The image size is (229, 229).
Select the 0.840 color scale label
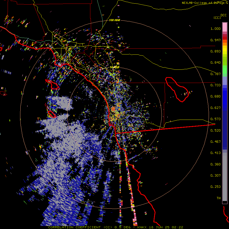(x=216, y=63)
